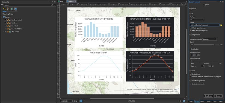Enable Clip to graphics extent
225x103 pixels.
pos(191,28)
